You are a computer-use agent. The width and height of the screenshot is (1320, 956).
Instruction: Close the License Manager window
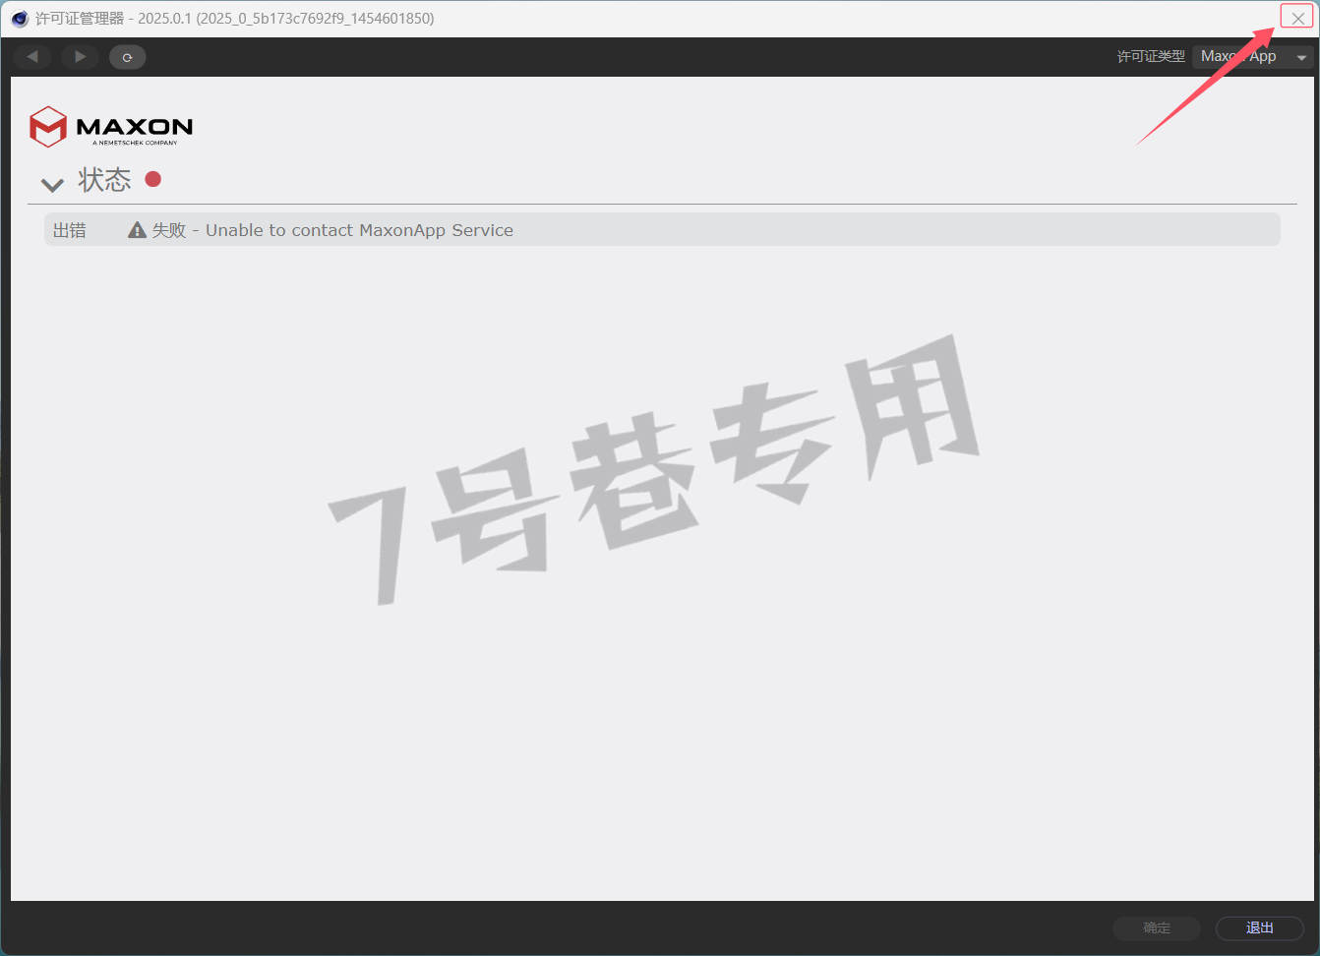coord(1297,18)
